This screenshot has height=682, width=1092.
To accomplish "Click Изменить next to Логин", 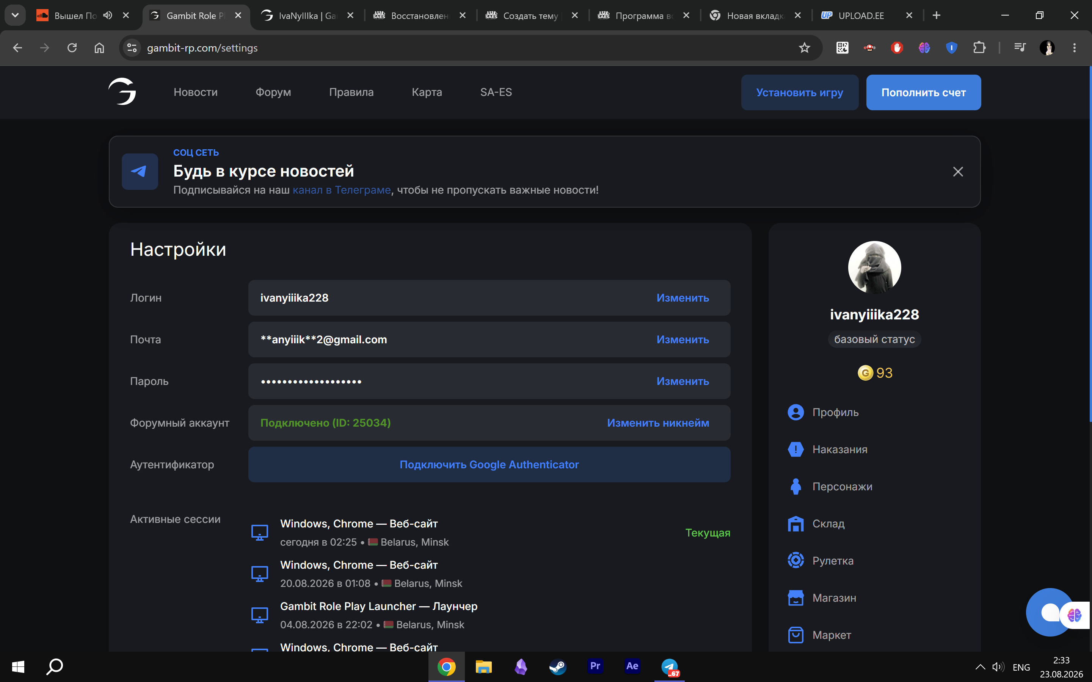I will point(683,298).
